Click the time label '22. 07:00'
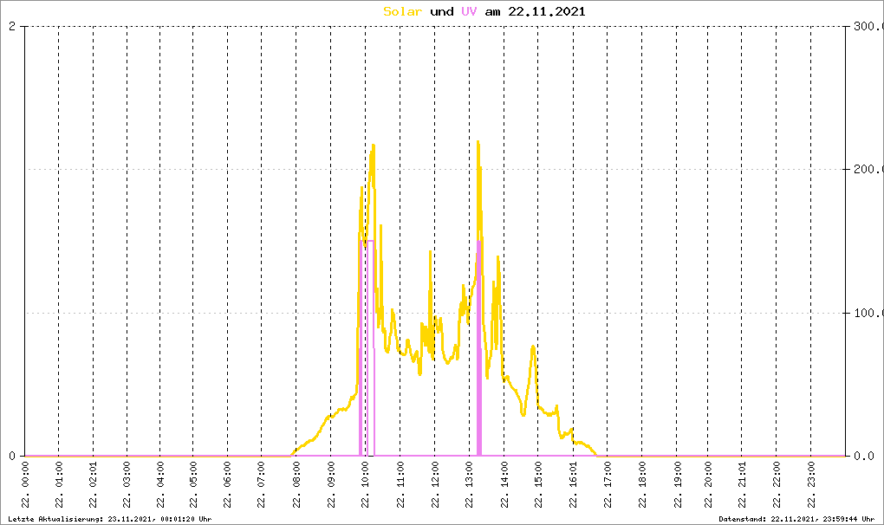This screenshot has width=884, height=525. coord(262,485)
